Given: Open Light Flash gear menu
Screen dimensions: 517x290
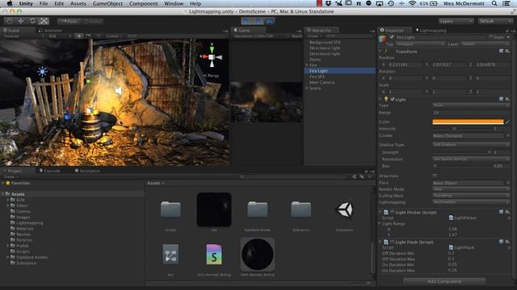Looking at the screenshot, I should coord(508,242).
